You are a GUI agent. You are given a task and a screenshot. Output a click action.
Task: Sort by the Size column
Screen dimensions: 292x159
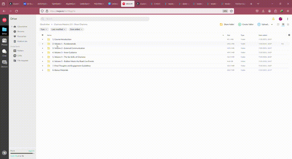(x=228, y=35)
